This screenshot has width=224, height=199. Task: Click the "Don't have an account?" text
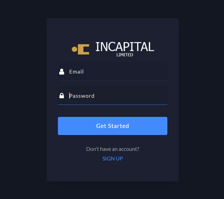(113, 149)
